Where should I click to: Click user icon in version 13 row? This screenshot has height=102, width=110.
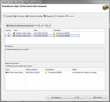(x=54, y=33)
